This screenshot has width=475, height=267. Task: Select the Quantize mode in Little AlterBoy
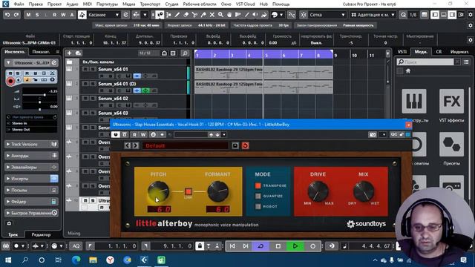coord(258,196)
